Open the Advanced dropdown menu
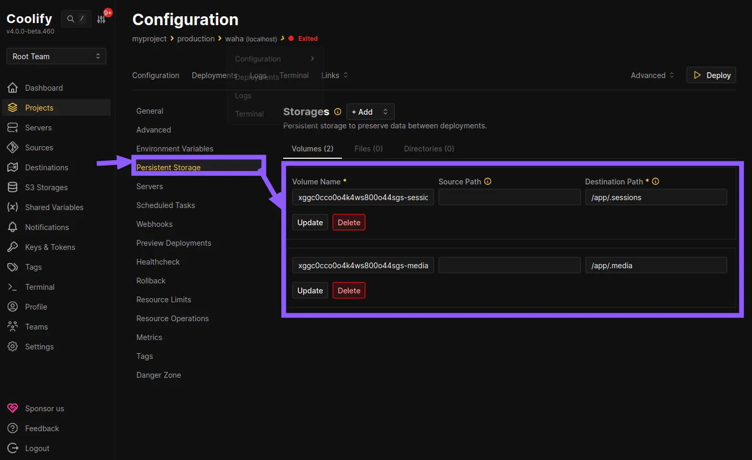The height and width of the screenshot is (460, 752). [652, 75]
